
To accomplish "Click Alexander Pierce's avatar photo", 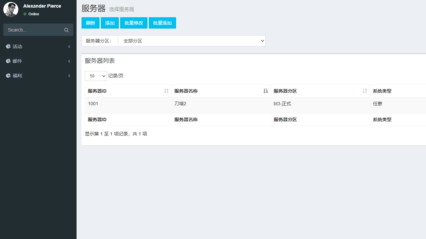I will point(11,9).
